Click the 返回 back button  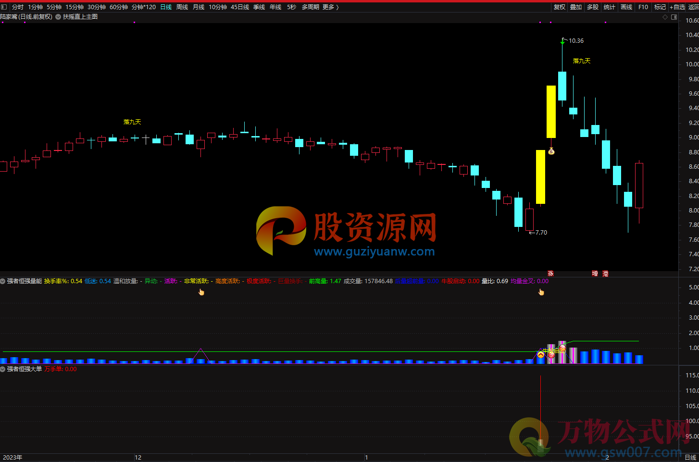pos(694,7)
